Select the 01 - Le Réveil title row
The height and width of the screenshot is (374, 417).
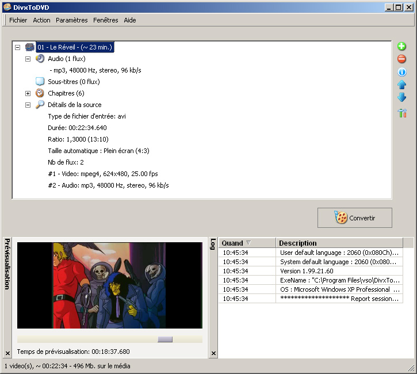75,47
